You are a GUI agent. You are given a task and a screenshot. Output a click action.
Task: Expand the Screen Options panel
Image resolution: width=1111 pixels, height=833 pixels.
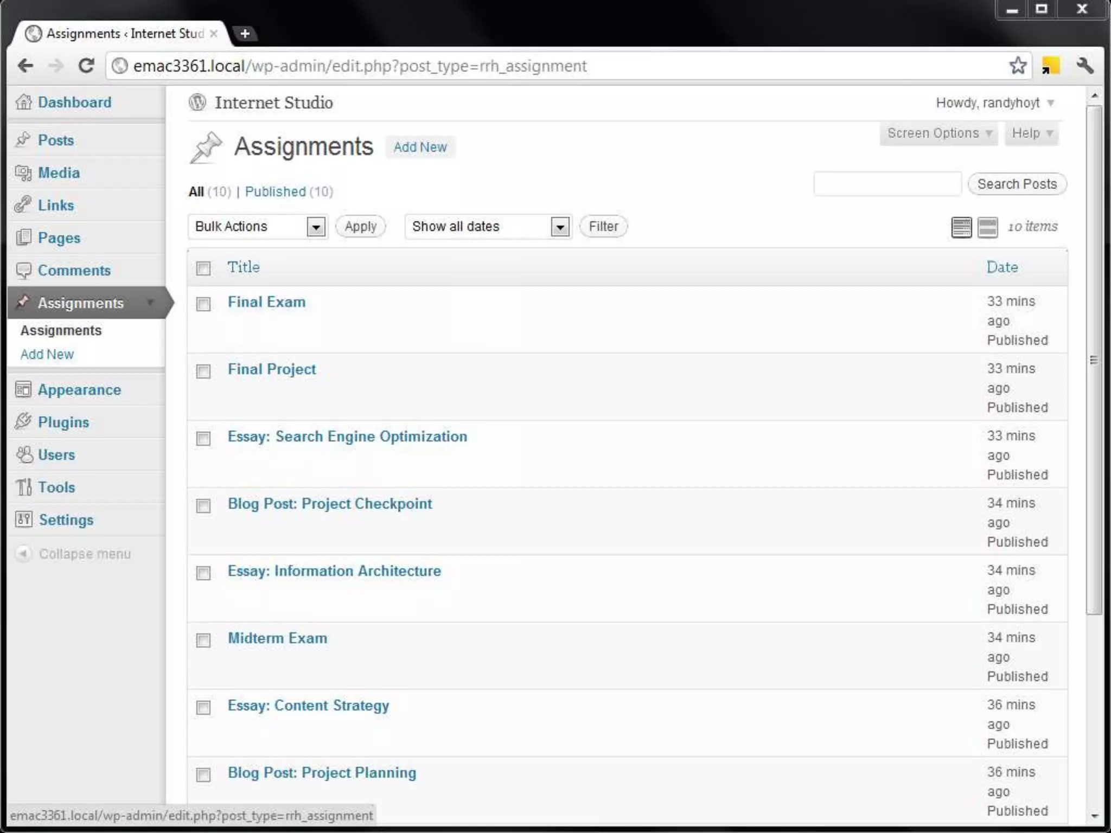click(938, 133)
